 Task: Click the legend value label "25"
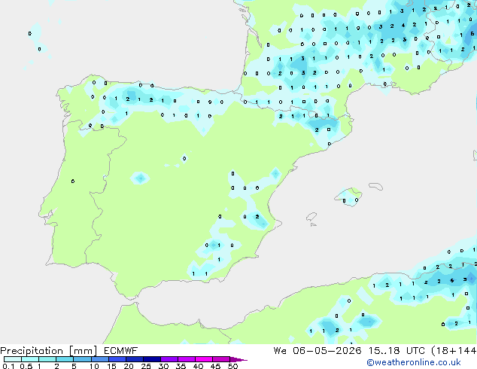point(146,366)
